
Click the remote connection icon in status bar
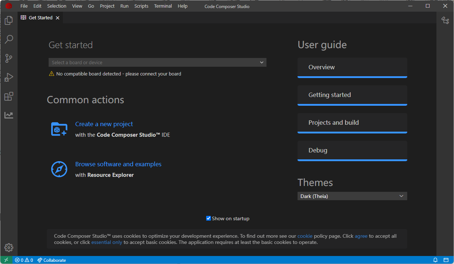(x=6, y=260)
